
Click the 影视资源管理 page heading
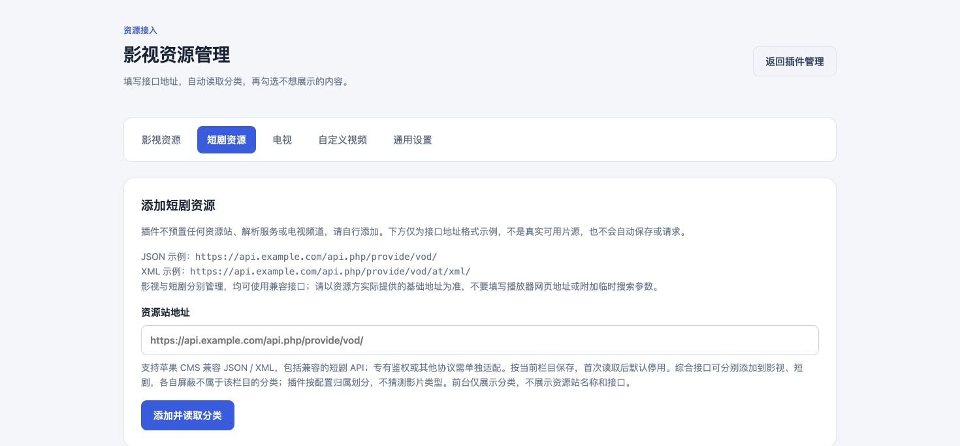(x=177, y=55)
